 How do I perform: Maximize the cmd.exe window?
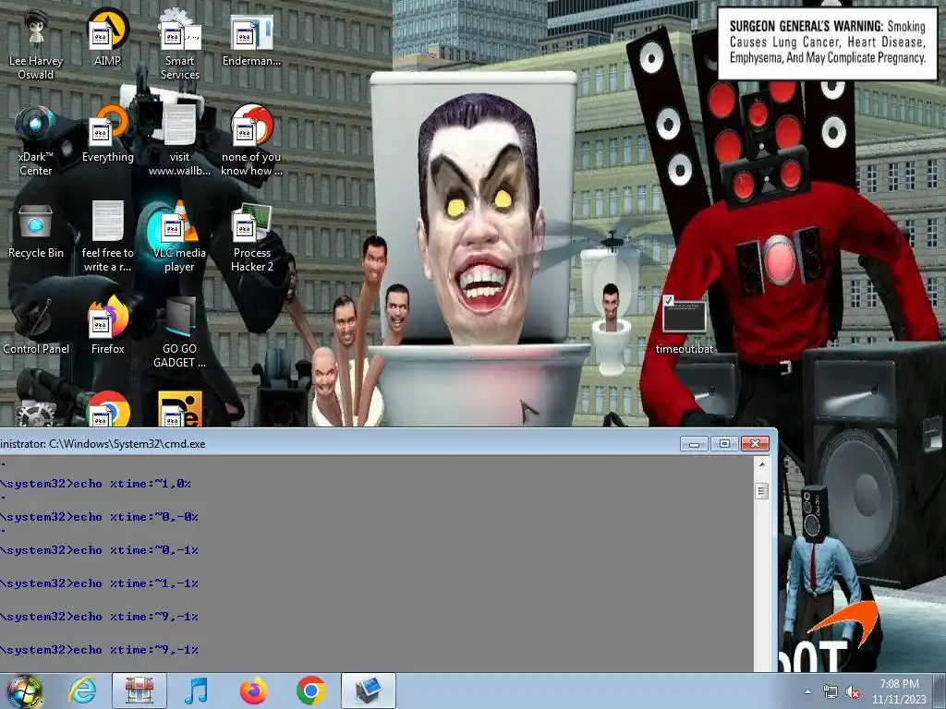(x=724, y=444)
